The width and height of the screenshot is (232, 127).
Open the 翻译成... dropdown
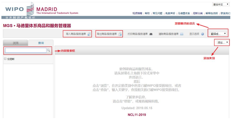[x=218, y=34]
